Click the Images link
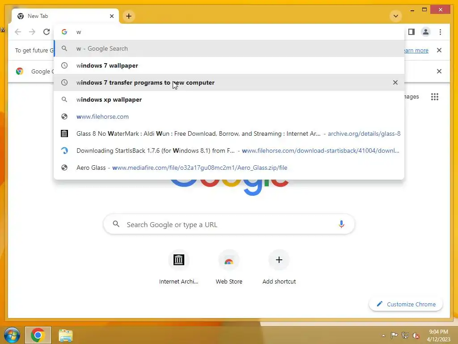Image resolution: width=458 pixels, height=344 pixels. click(x=411, y=97)
